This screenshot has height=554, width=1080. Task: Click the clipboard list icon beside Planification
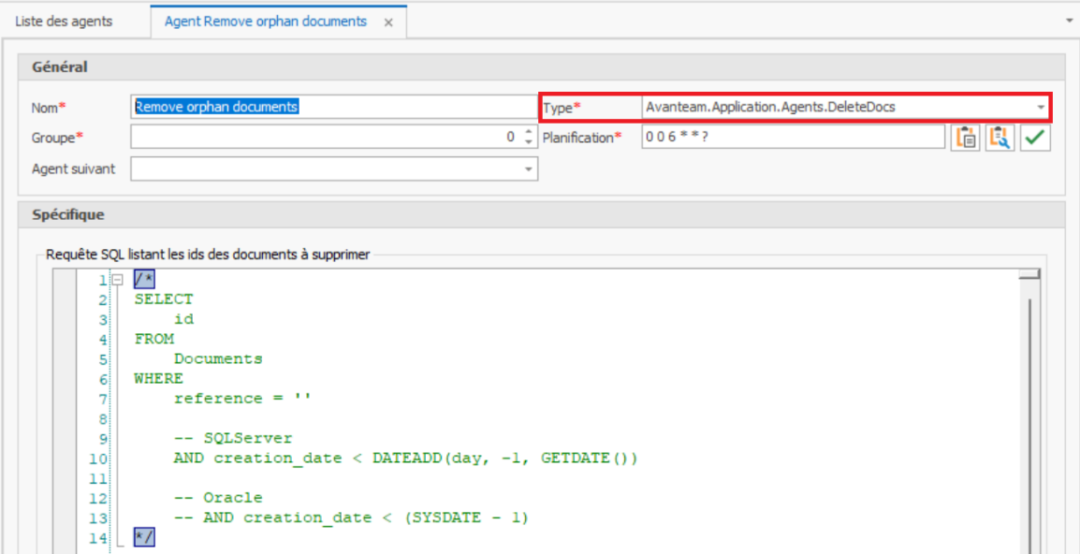(x=966, y=138)
